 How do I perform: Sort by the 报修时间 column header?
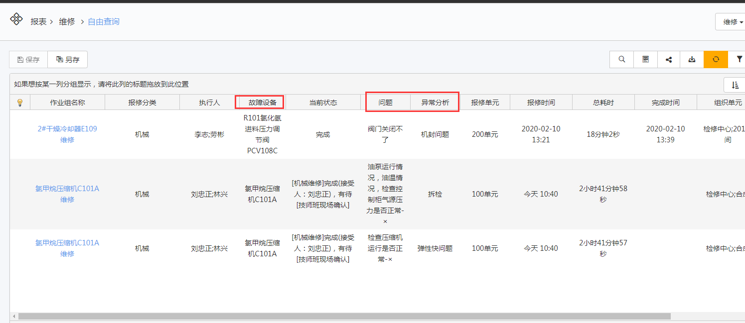[x=541, y=103]
